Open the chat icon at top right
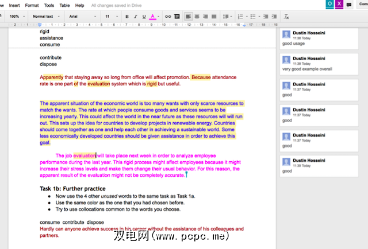Viewport: 368px width, 249px height. click(348, 5)
